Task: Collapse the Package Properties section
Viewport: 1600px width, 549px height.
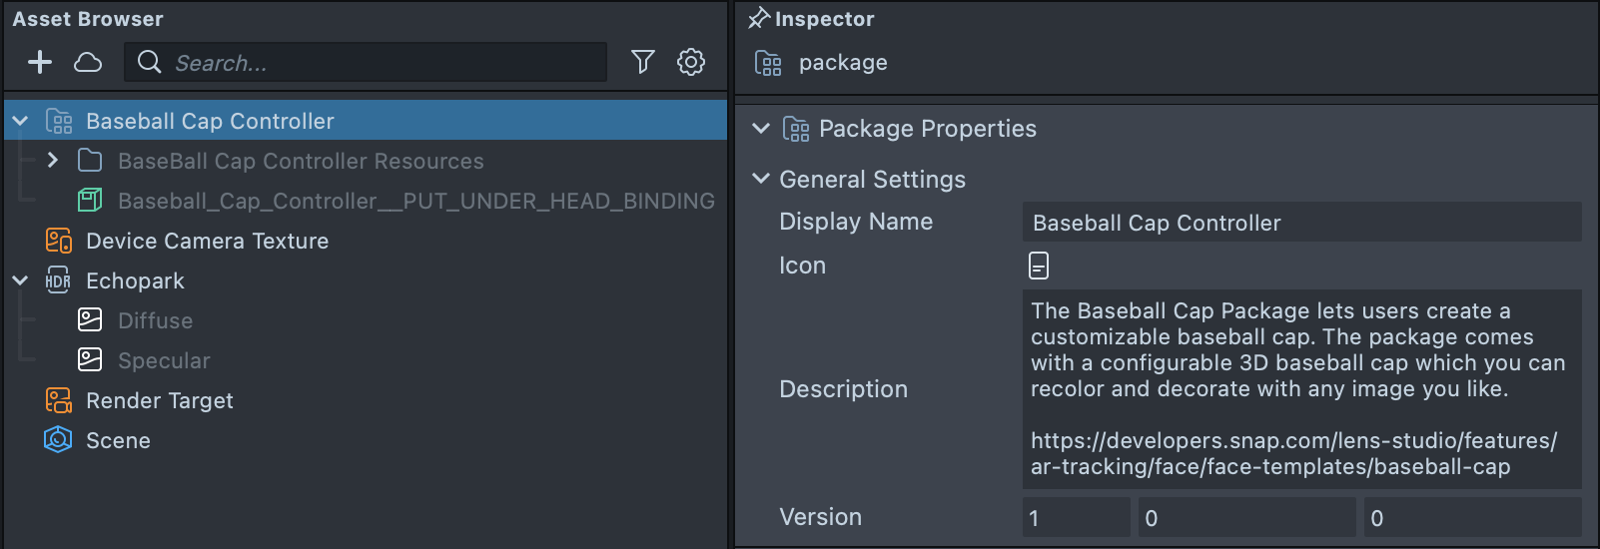Action: 761,129
